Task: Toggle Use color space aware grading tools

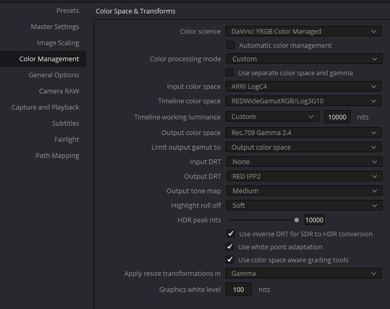Action: point(230,260)
